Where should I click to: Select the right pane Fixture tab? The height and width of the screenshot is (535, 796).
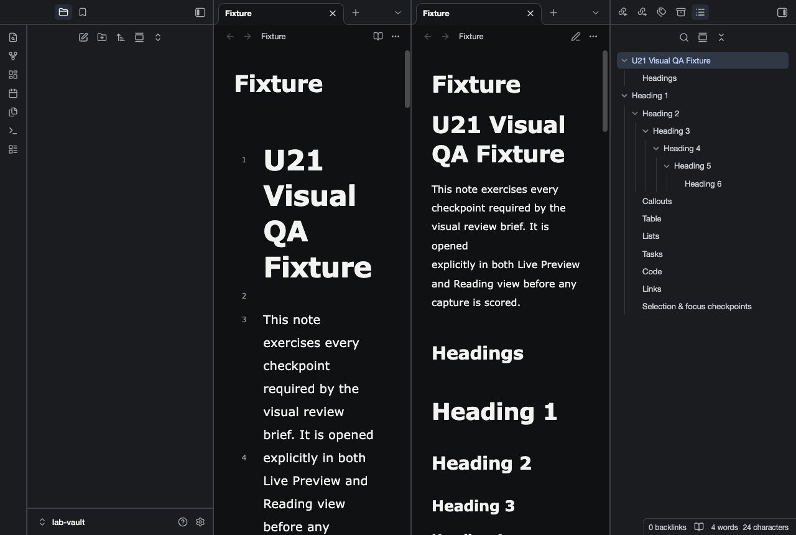(x=479, y=13)
